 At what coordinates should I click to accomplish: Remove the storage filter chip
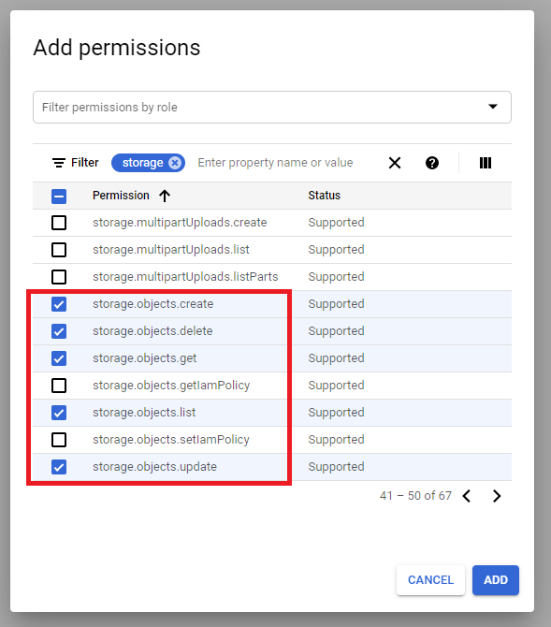(175, 163)
